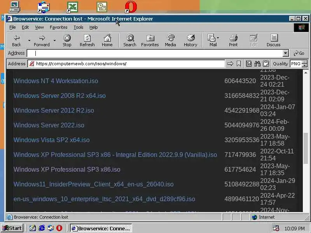Click the scrollbar up arrow
311x233 pixels.
coord(306,73)
